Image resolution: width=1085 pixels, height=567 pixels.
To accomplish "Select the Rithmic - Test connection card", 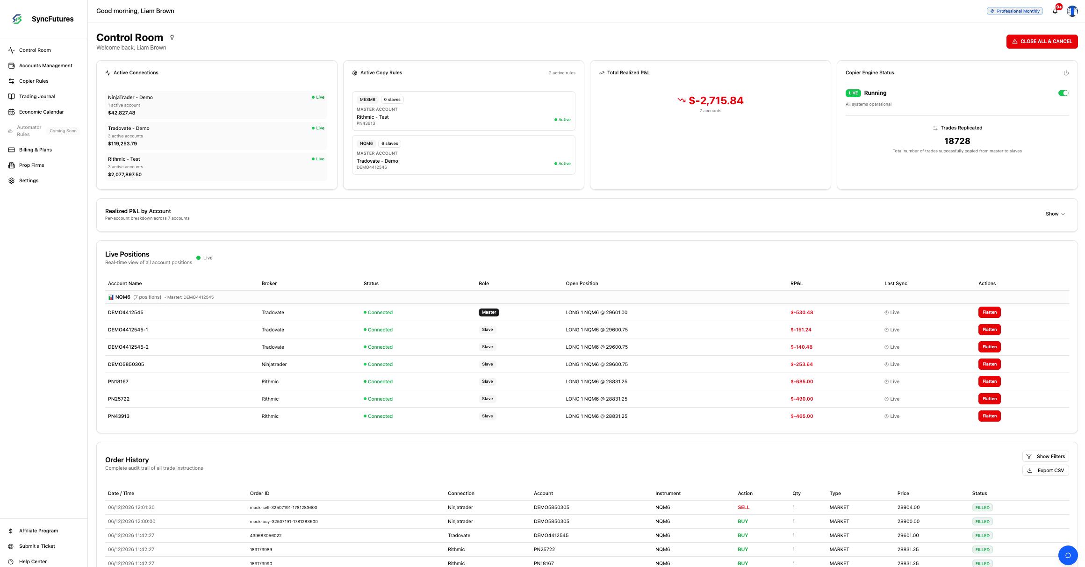I will (x=216, y=166).
